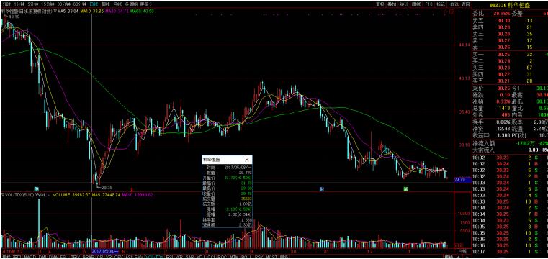
Task: Click the 统计 statistics button
Action: [404, 4]
